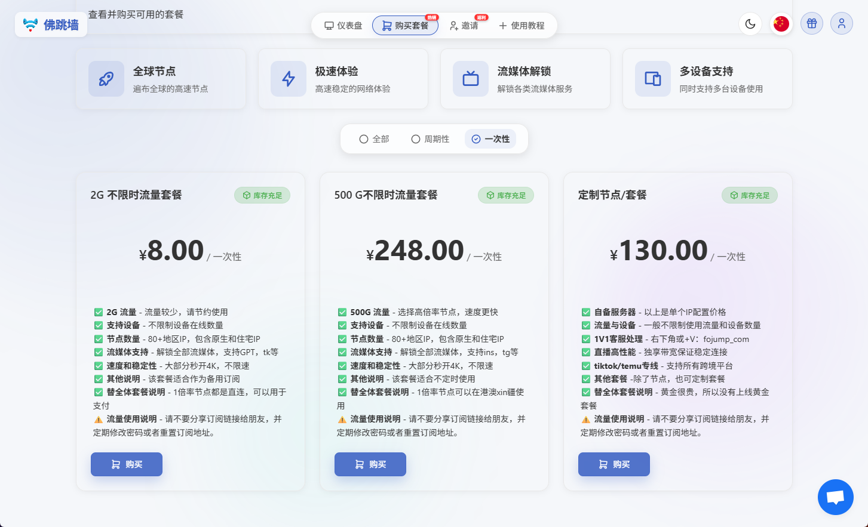Click the 高速稳定的网络体验 description

352,89
